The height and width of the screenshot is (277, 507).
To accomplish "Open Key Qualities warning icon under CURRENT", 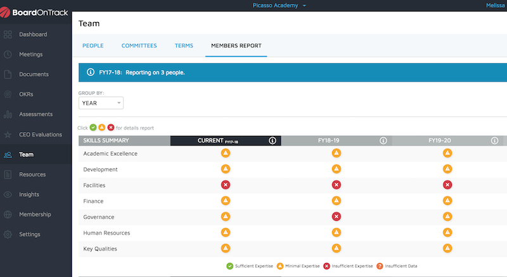I will pyautogui.click(x=226, y=249).
